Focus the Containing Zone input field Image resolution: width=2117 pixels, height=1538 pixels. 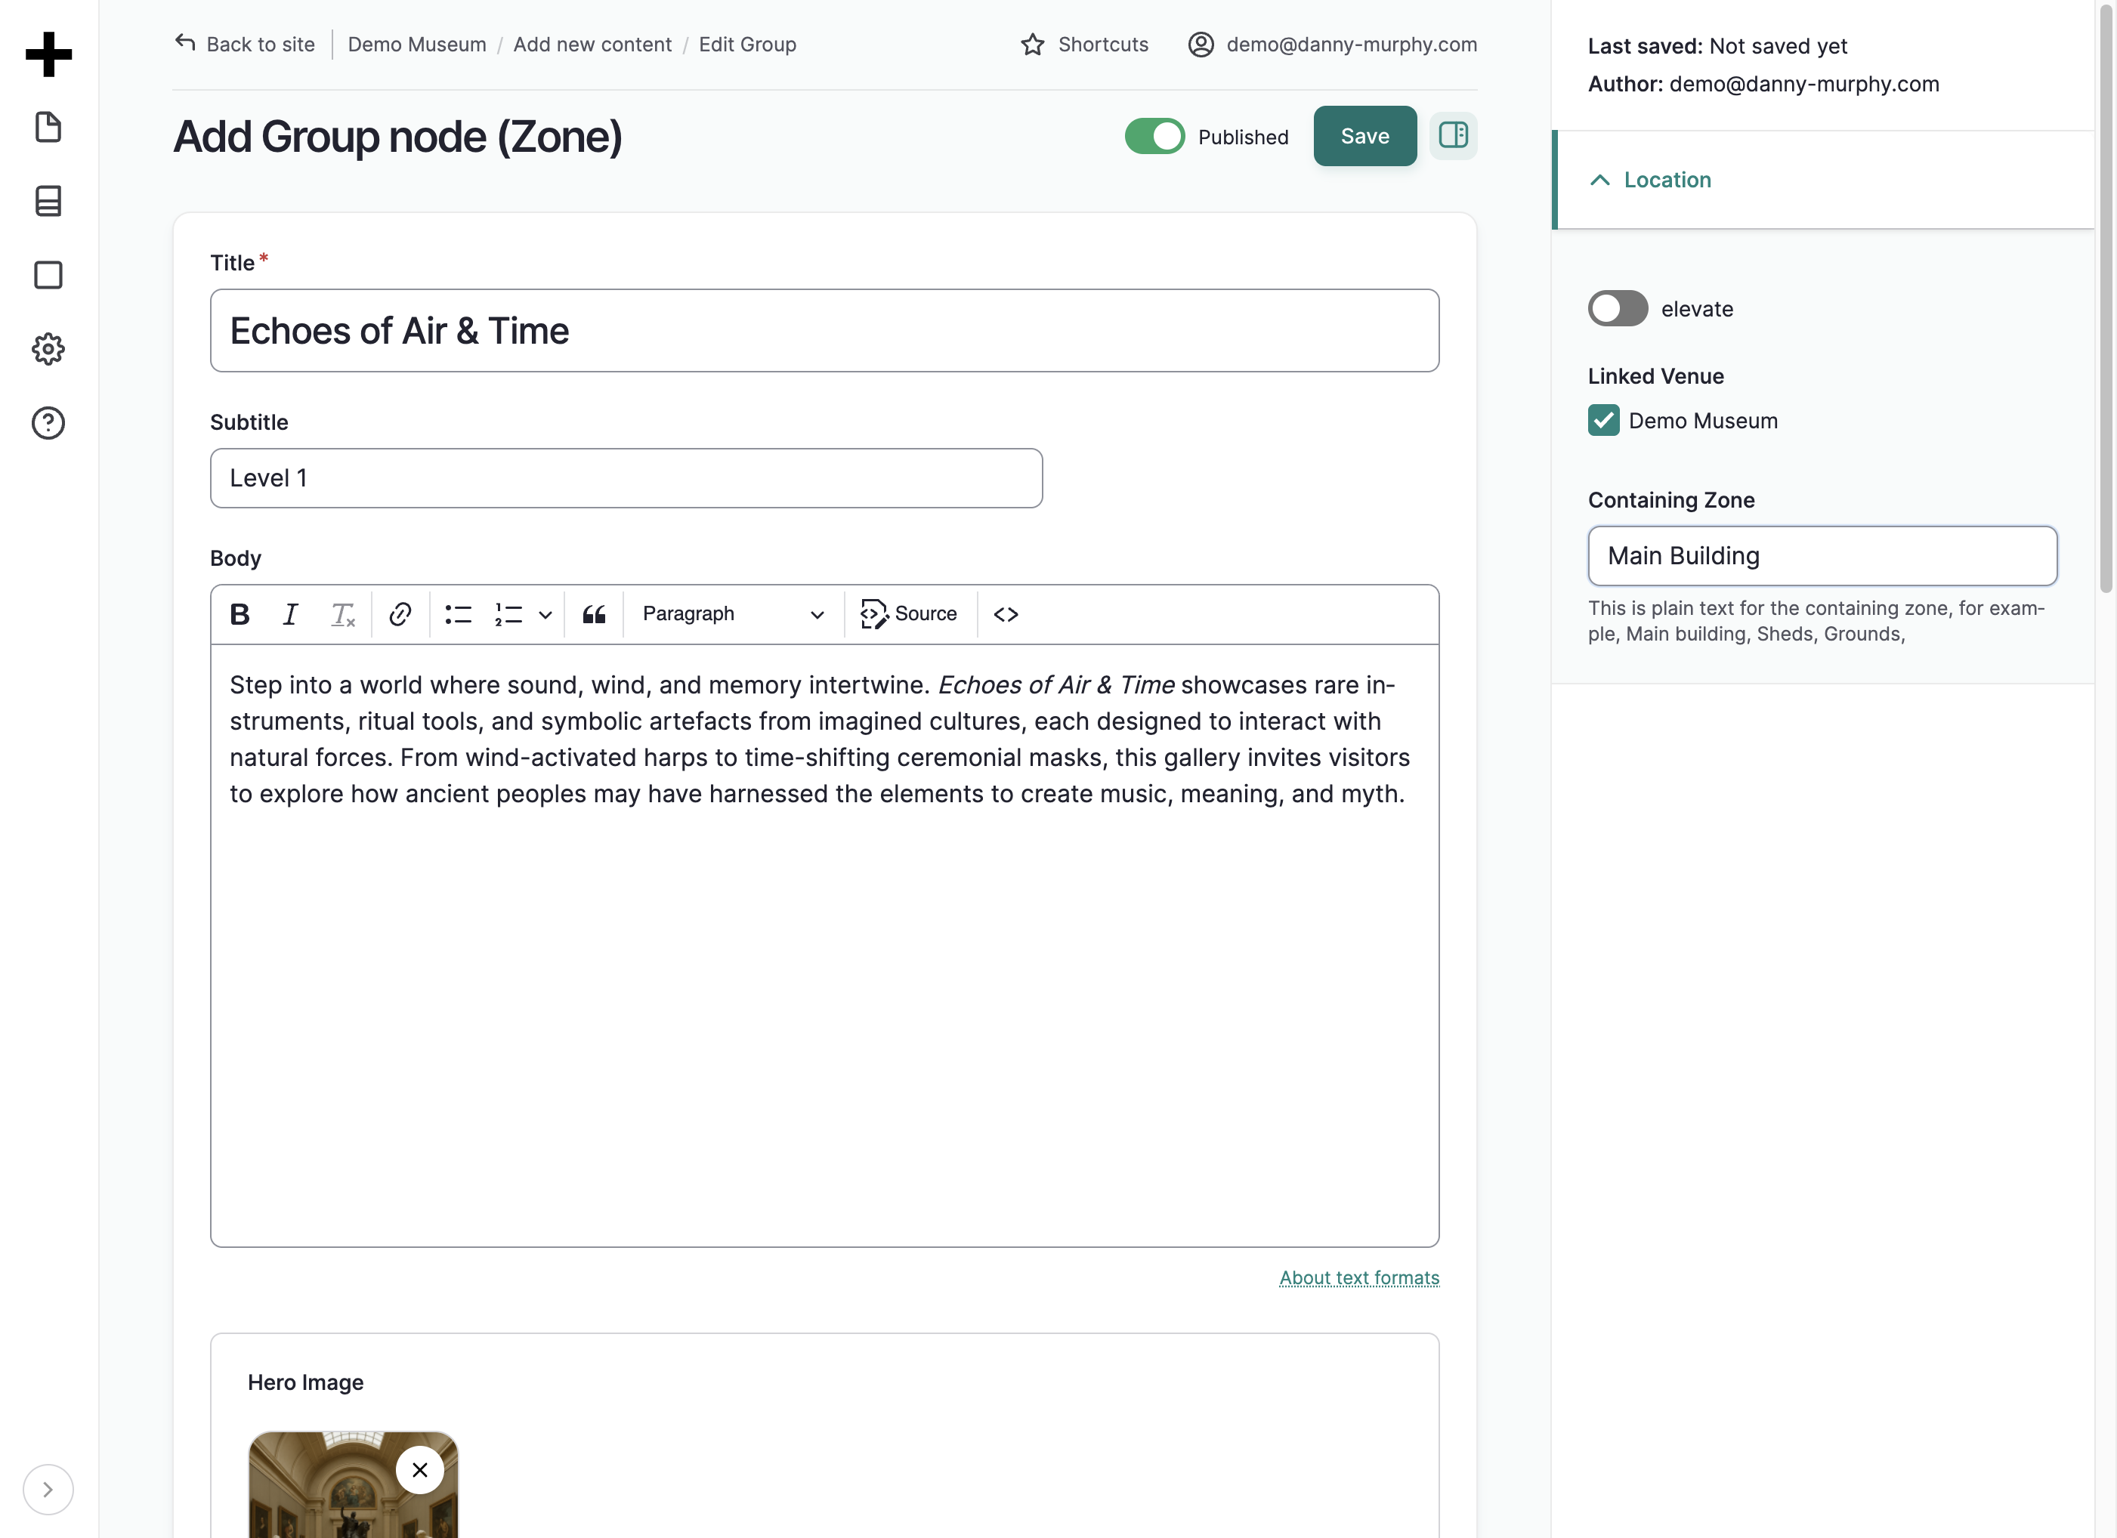(1822, 555)
